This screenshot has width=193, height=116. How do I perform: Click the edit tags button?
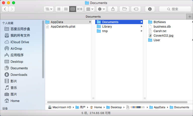pos(136,9)
